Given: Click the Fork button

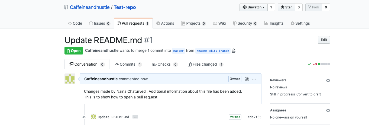Looking at the screenshot, I should pyautogui.click(x=313, y=7).
